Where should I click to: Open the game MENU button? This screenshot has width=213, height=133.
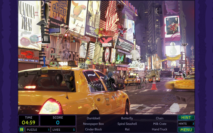tap(186, 130)
